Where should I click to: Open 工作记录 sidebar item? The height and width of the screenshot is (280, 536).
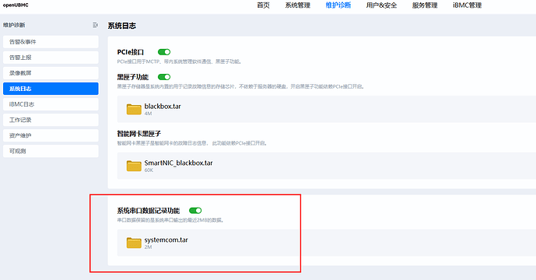[51, 120]
